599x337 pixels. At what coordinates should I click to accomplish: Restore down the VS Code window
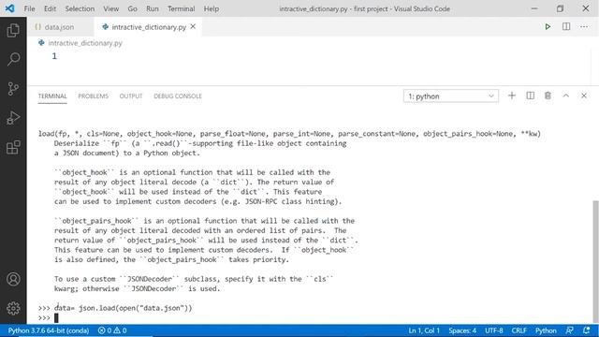coord(560,8)
